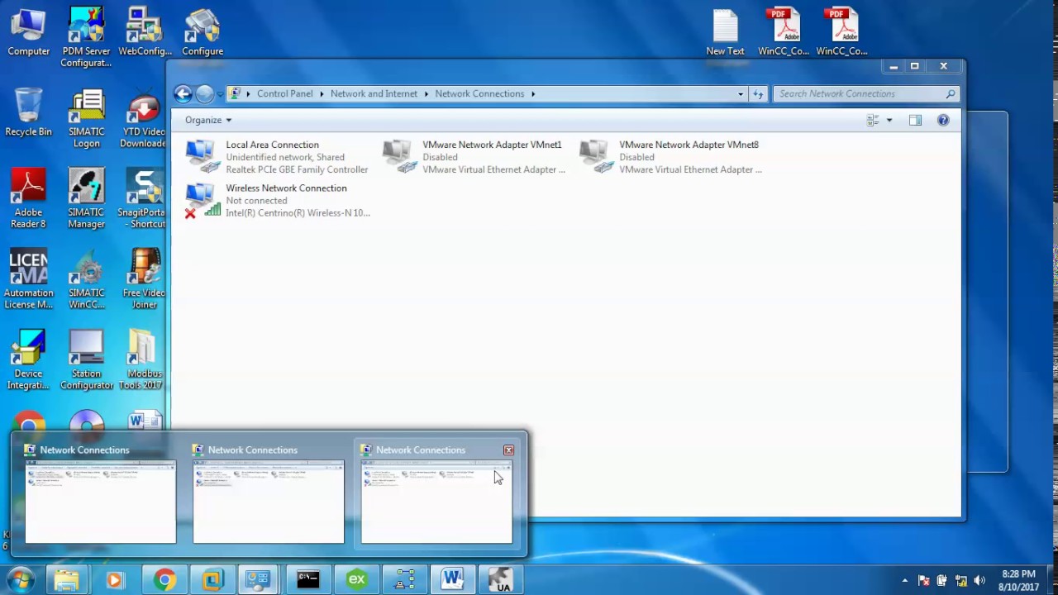The image size is (1058, 595).
Task: Launch YTD Video Downloader shortcut
Action: point(144,119)
